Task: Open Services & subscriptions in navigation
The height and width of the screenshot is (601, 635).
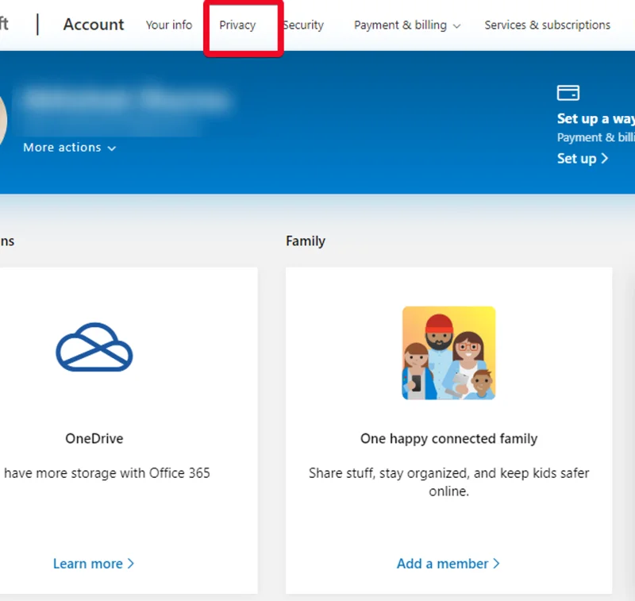Action: click(x=547, y=25)
